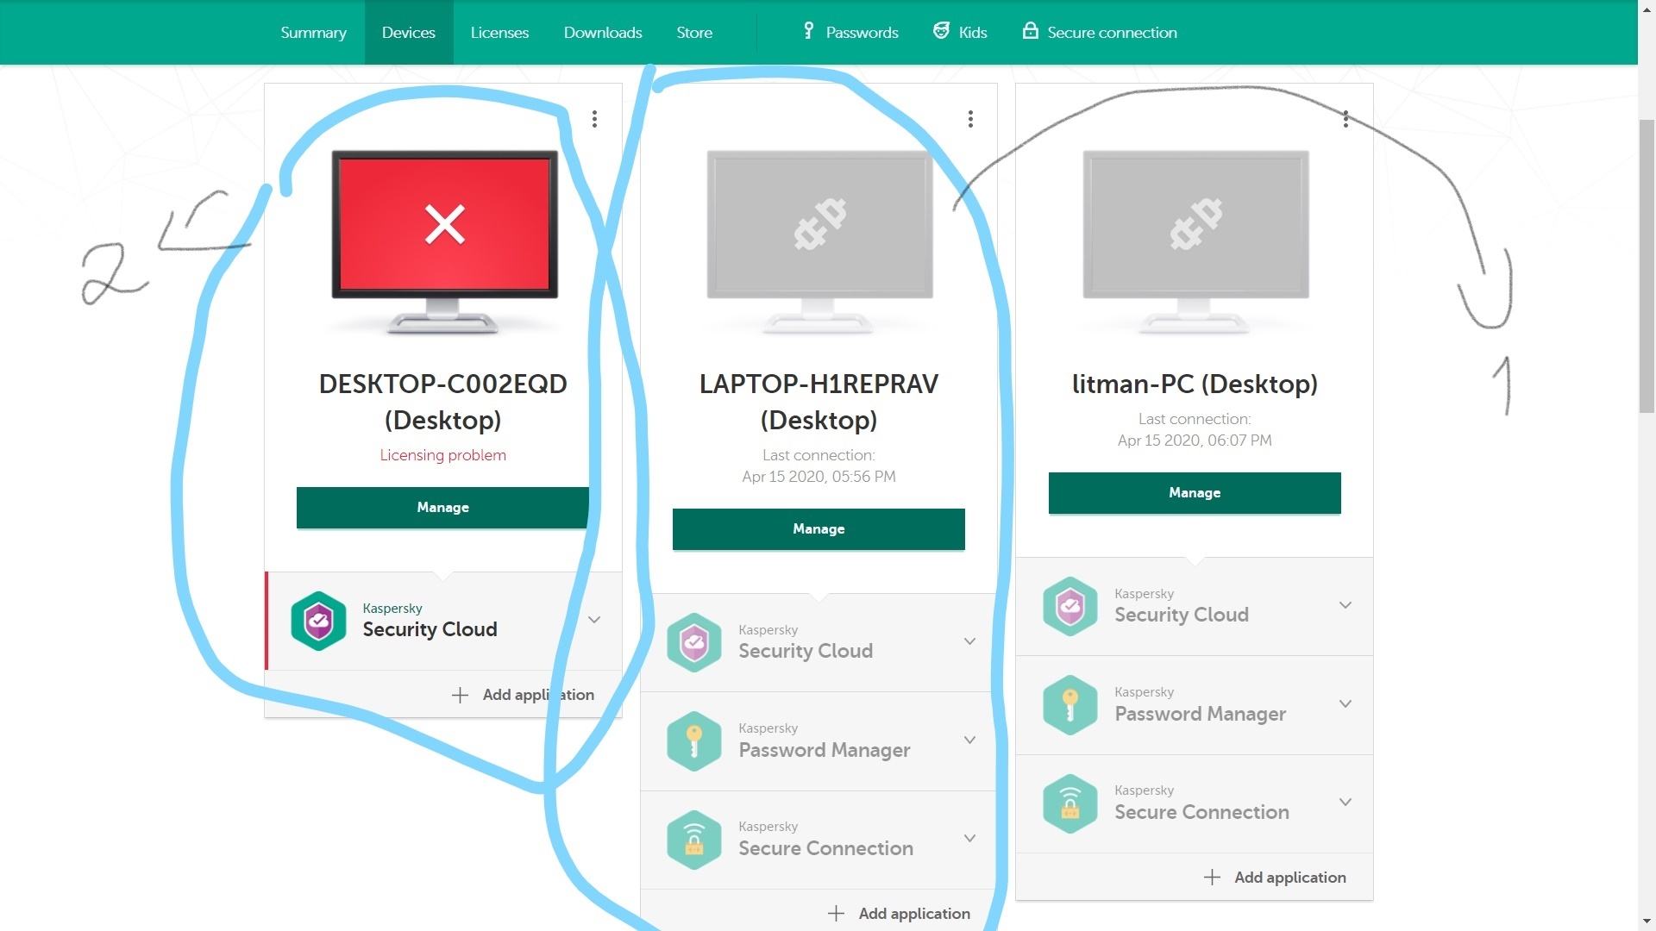
Task: Click the disconnected monitor image of LAPTOP-H1REPRAV
Action: tap(819, 241)
